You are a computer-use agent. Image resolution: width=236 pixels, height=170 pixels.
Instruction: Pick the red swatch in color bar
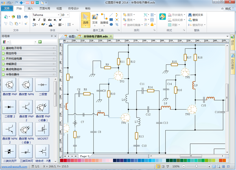[64, 160]
